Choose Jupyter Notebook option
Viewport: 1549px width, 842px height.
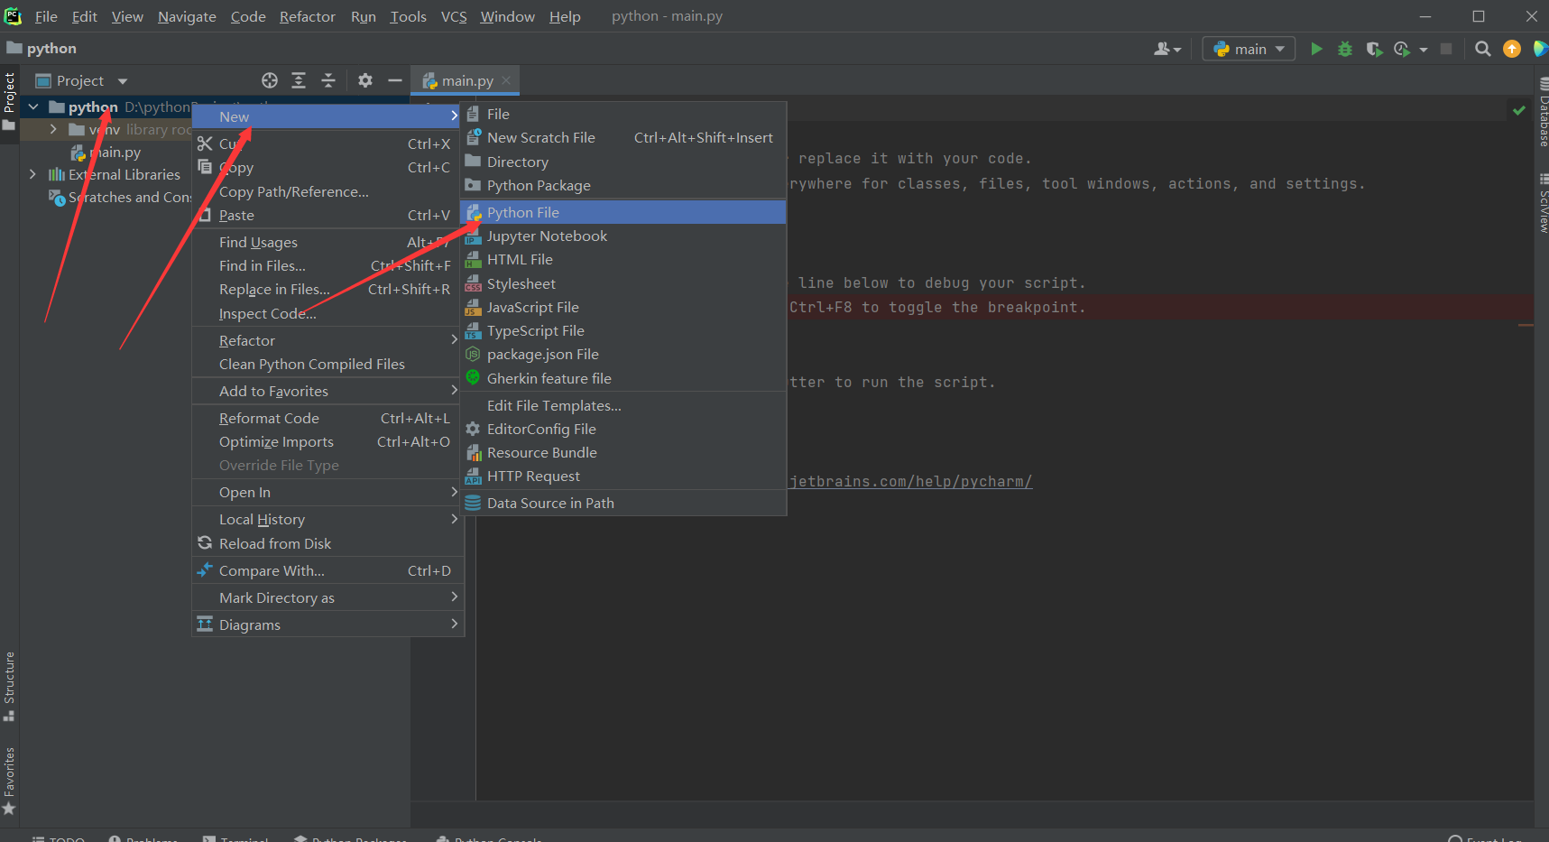click(x=623, y=236)
